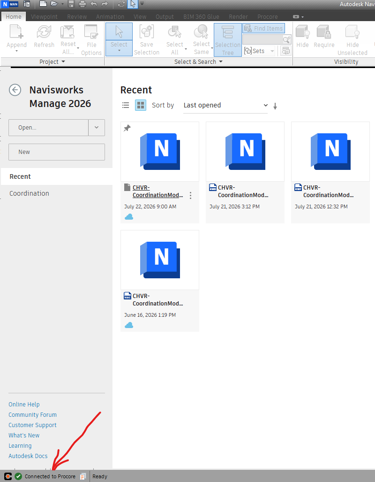The height and width of the screenshot is (482, 375).
Task: Click the New button
Action: (57, 152)
